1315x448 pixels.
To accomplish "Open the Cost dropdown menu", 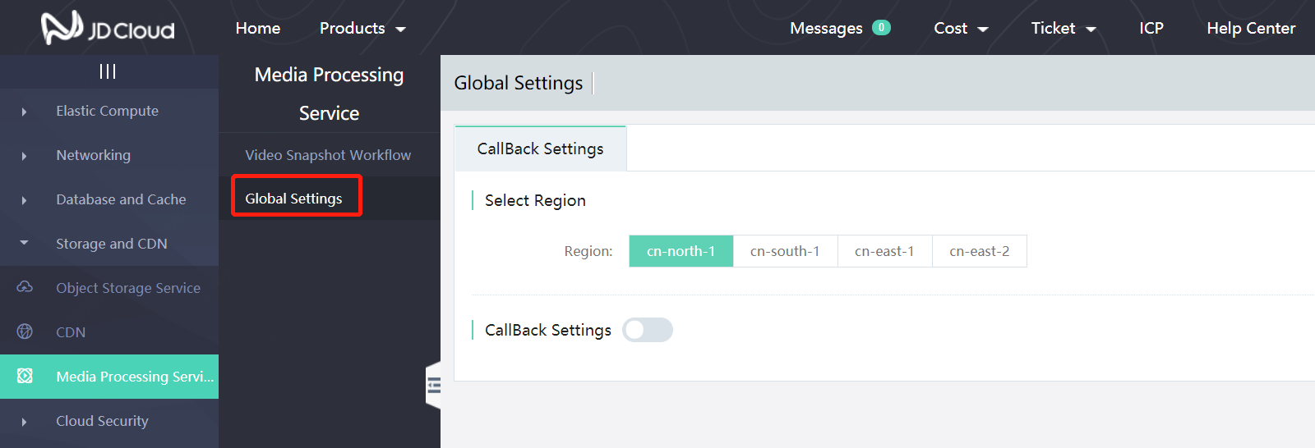I will tap(960, 29).
